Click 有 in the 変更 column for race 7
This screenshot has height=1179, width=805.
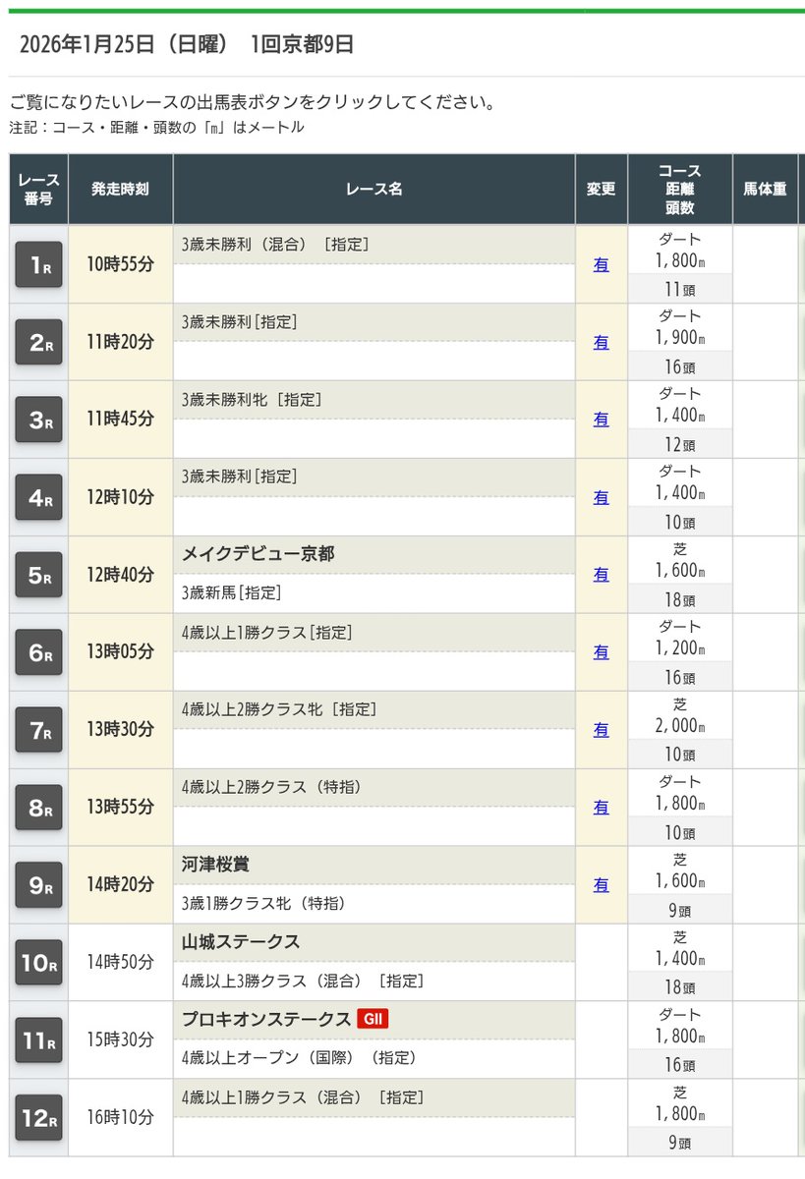(x=600, y=730)
